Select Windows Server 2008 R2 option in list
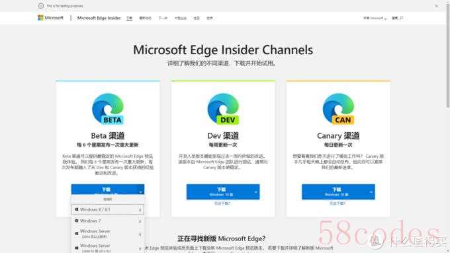This screenshot has width=450, height=253. point(108,248)
